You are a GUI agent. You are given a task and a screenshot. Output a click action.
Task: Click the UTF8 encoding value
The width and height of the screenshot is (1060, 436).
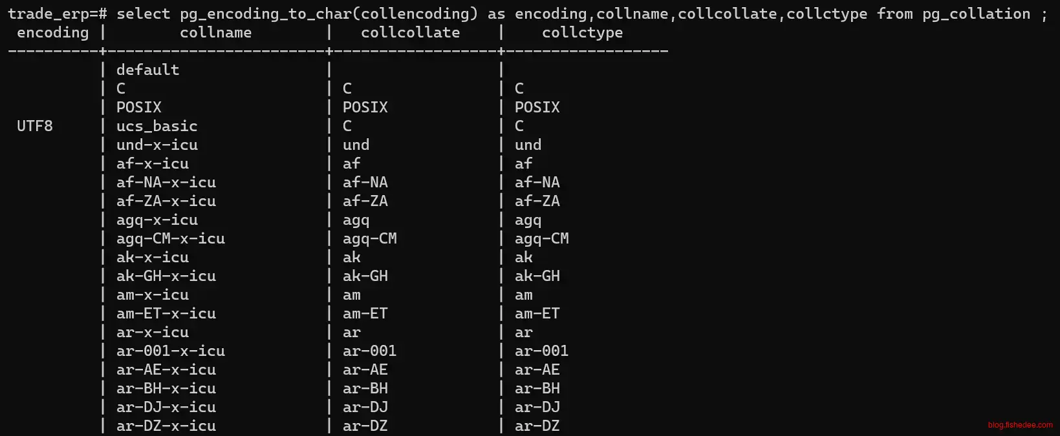(x=35, y=126)
